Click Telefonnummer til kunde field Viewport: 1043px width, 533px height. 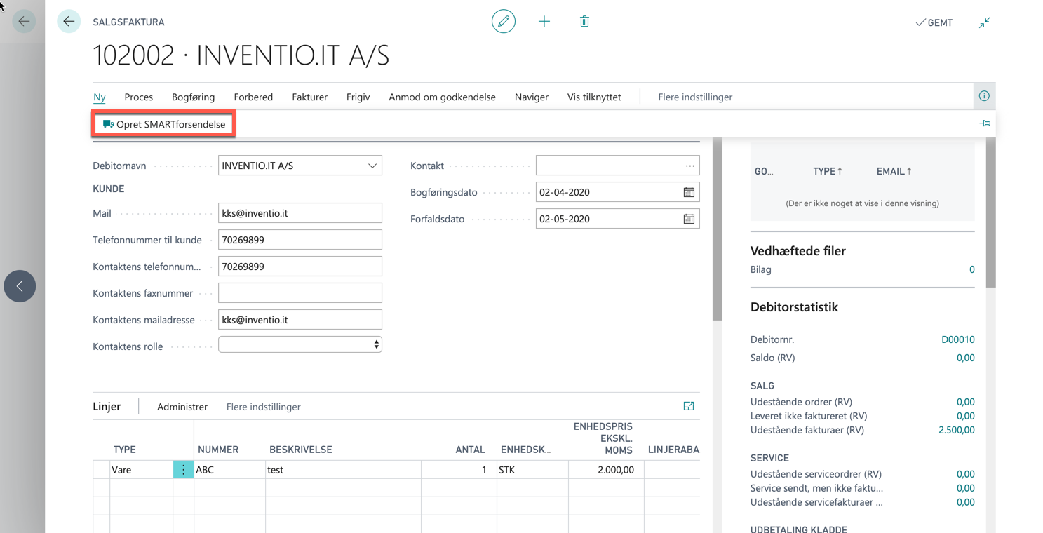(300, 240)
